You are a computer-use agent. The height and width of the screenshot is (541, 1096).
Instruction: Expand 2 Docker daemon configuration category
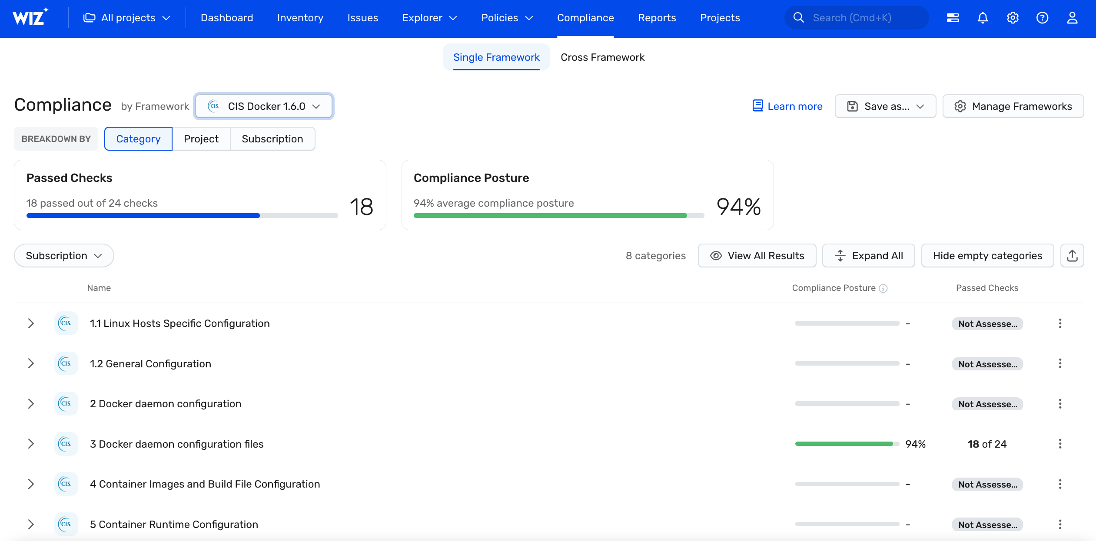(30, 404)
